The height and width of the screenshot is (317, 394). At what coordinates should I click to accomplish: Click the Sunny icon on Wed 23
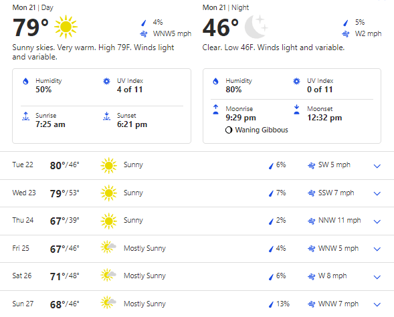pyautogui.click(x=109, y=193)
